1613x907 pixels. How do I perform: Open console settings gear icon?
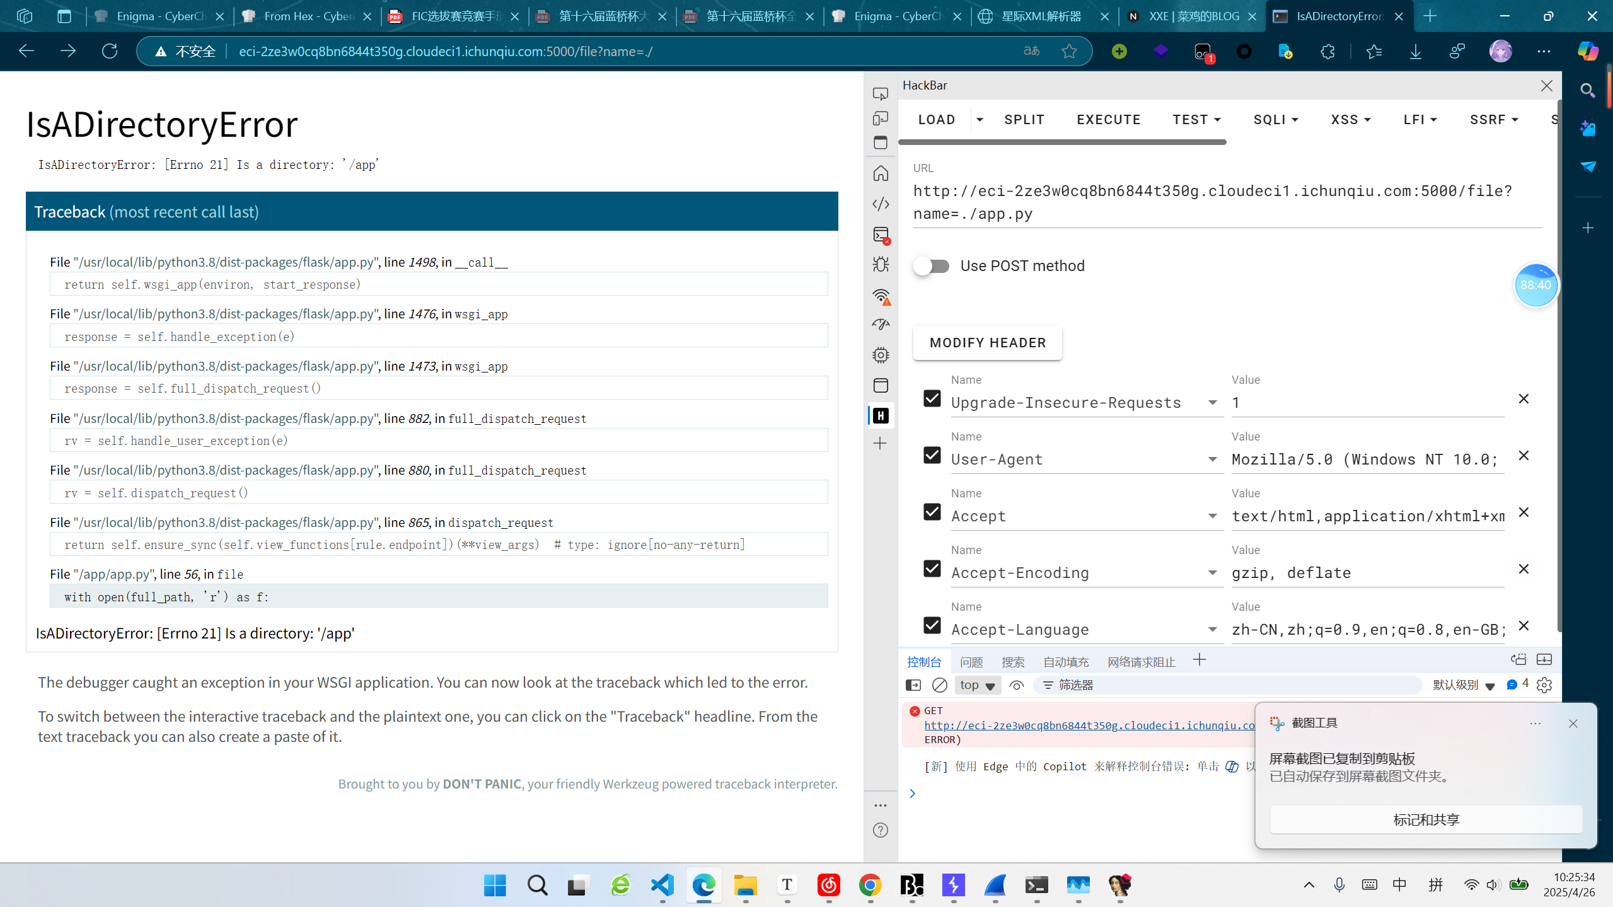point(1544,685)
